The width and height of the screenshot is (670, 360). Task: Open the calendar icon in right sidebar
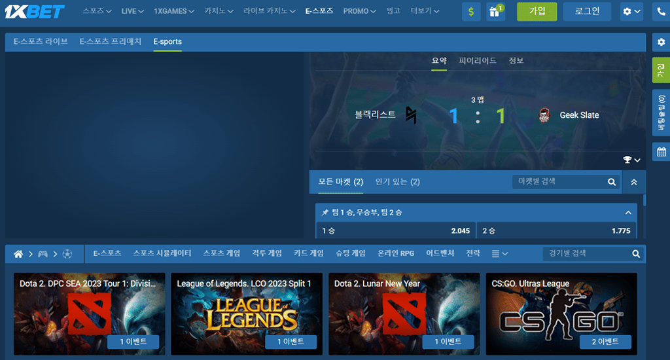click(661, 152)
